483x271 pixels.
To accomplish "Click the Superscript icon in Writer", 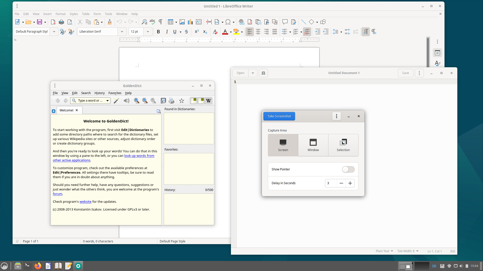I will [x=197, y=32].
